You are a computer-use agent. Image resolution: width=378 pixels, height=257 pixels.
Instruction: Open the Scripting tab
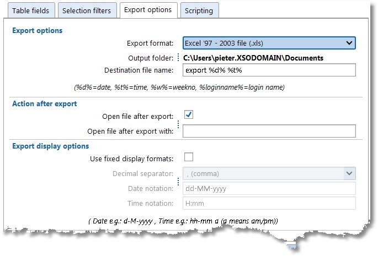click(x=199, y=10)
